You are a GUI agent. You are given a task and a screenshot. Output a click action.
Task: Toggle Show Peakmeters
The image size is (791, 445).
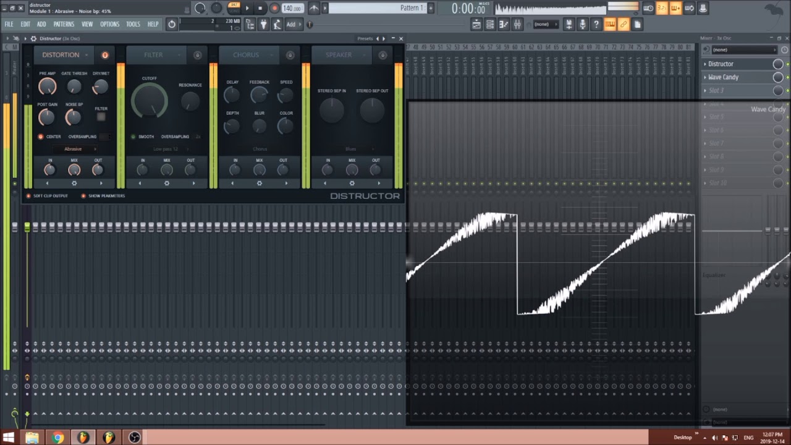coord(83,196)
